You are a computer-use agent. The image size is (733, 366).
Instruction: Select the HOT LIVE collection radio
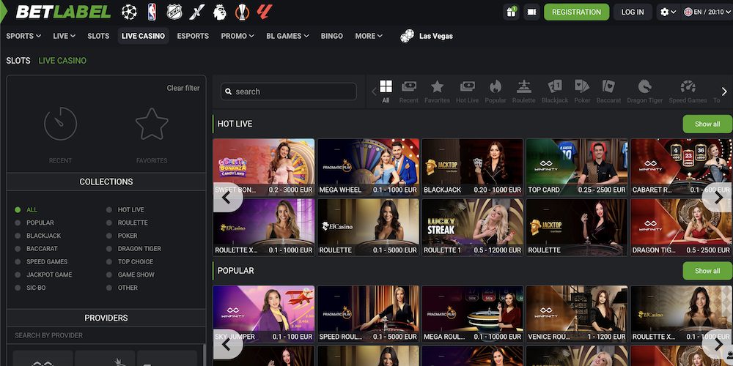click(x=109, y=209)
